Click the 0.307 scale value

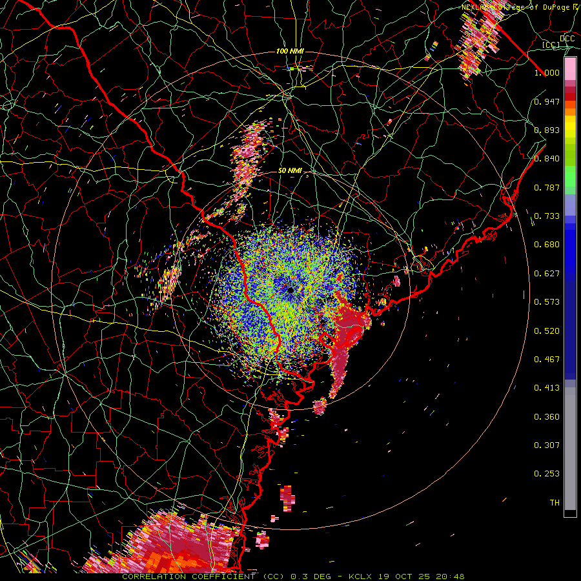[x=547, y=445]
